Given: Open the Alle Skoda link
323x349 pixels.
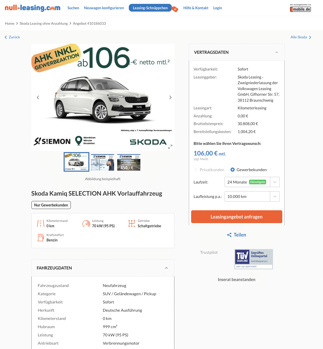Looking at the screenshot, I should coord(299,37).
